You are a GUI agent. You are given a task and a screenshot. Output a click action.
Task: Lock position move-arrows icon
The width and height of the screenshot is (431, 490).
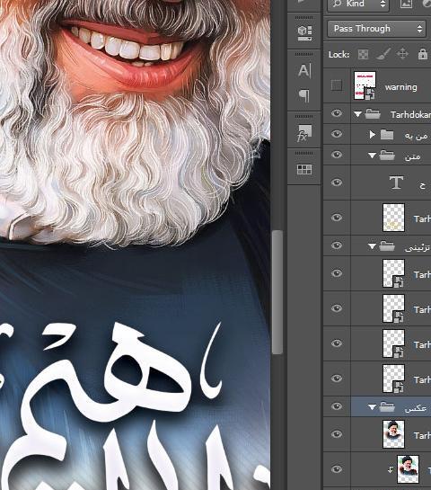point(402,54)
